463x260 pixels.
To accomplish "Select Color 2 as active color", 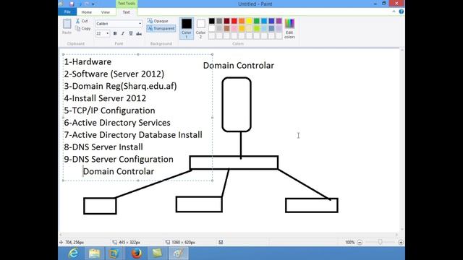I will tap(201, 28).
